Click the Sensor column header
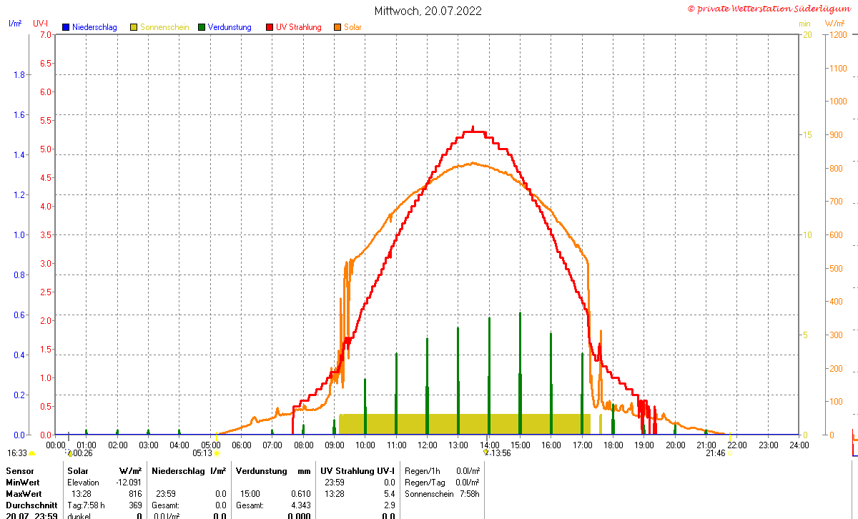This screenshot has height=519, width=858. tap(20, 471)
